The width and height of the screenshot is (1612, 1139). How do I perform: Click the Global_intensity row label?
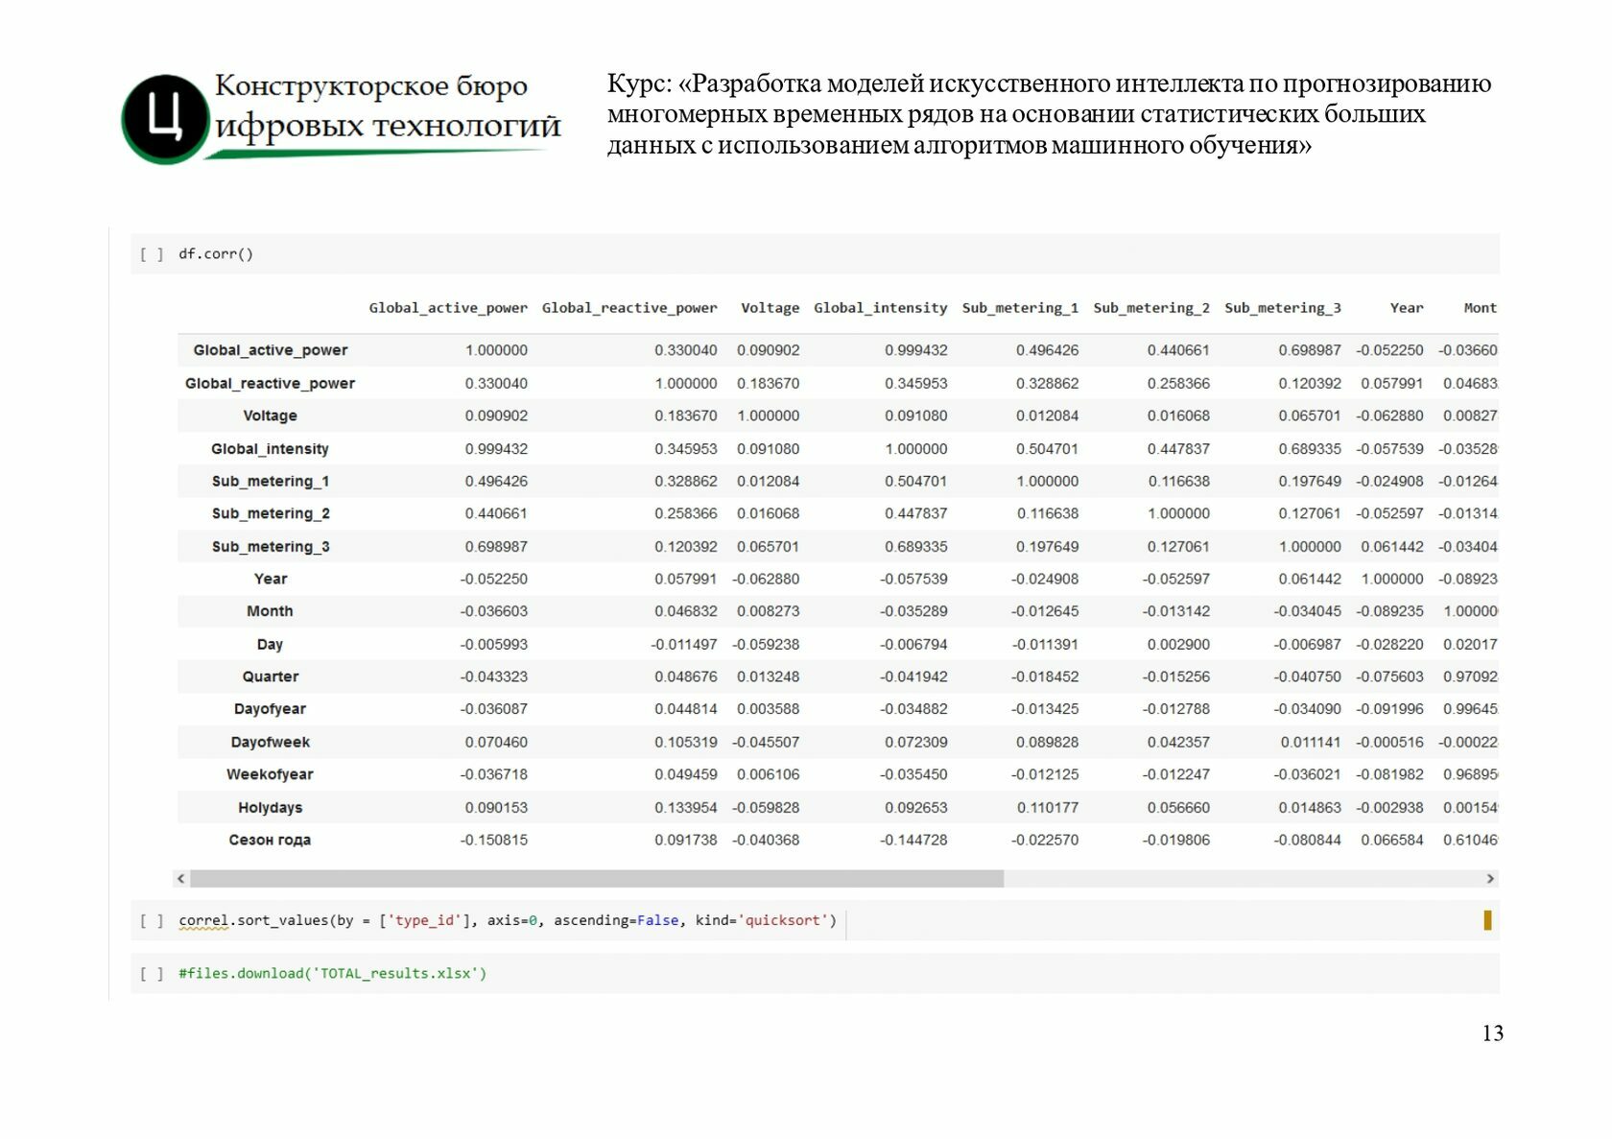point(271,449)
